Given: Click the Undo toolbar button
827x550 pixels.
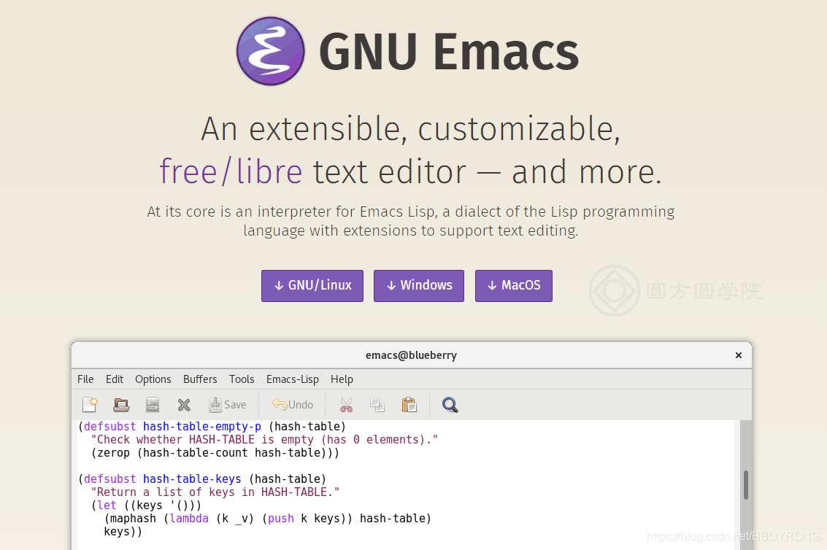Looking at the screenshot, I should pyautogui.click(x=292, y=404).
